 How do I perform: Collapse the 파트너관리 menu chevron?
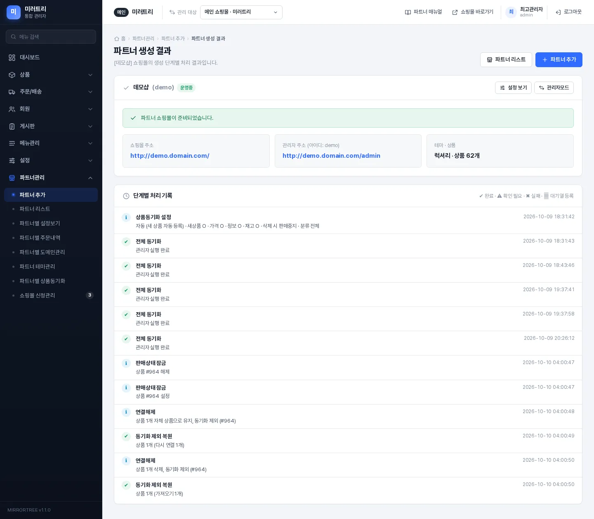90,178
